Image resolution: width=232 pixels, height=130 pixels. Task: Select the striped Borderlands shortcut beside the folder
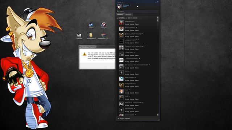coord(103,36)
